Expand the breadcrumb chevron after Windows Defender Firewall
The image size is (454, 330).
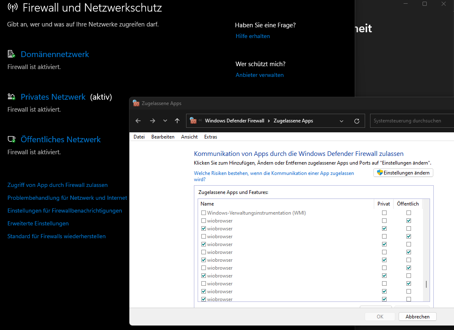(x=269, y=121)
